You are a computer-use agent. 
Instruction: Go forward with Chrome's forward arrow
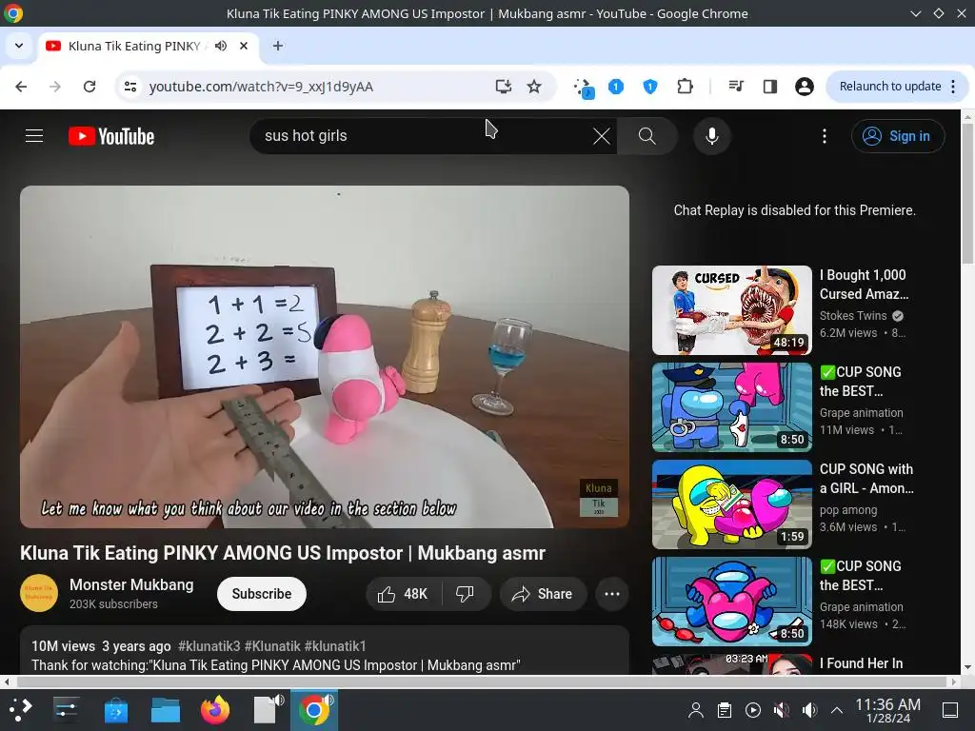pyautogui.click(x=54, y=87)
